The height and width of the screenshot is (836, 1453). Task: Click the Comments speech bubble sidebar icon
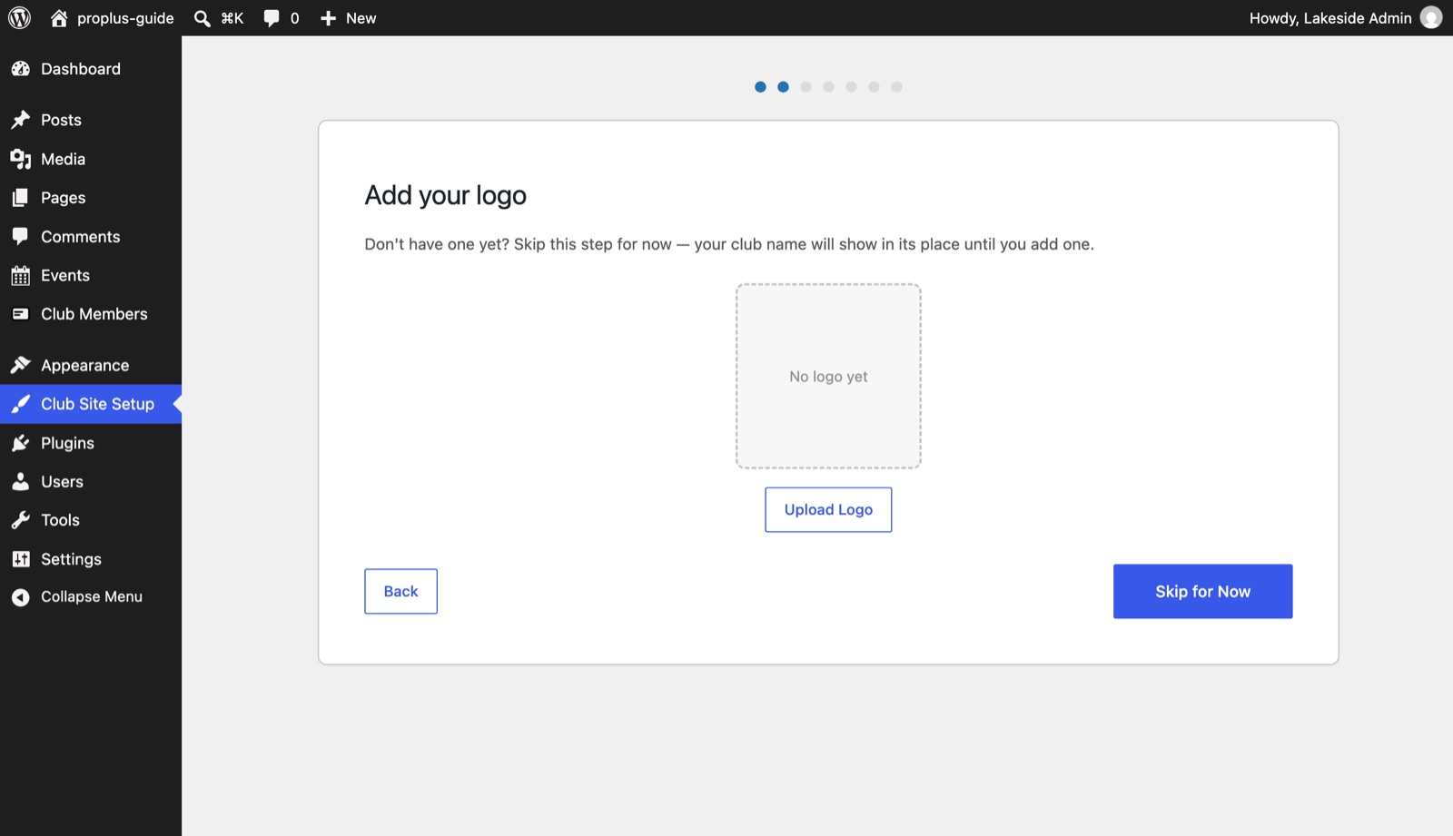(x=21, y=237)
